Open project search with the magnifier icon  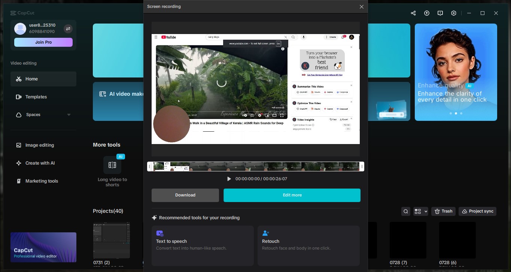[406, 211]
